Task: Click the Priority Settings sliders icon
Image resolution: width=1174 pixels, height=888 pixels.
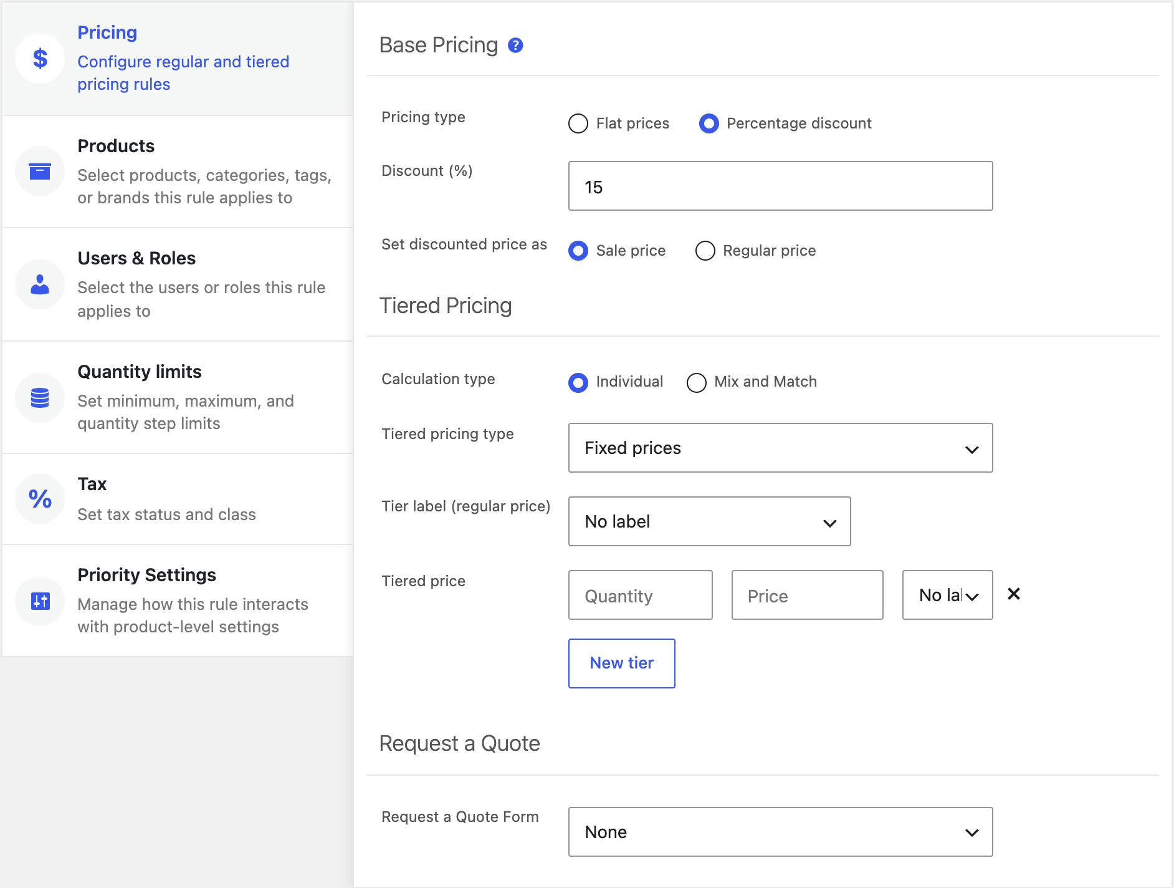Action: [40, 601]
